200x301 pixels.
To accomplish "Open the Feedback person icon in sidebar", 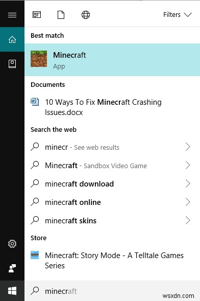I will click(12, 268).
